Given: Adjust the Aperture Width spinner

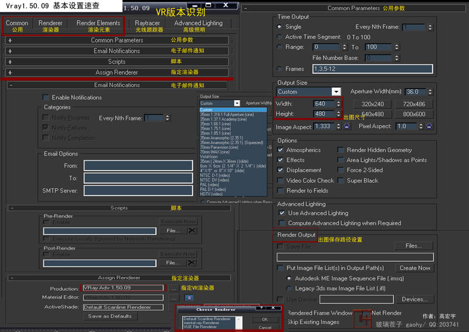Looking at the screenshot, I should [x=430, y=92].
